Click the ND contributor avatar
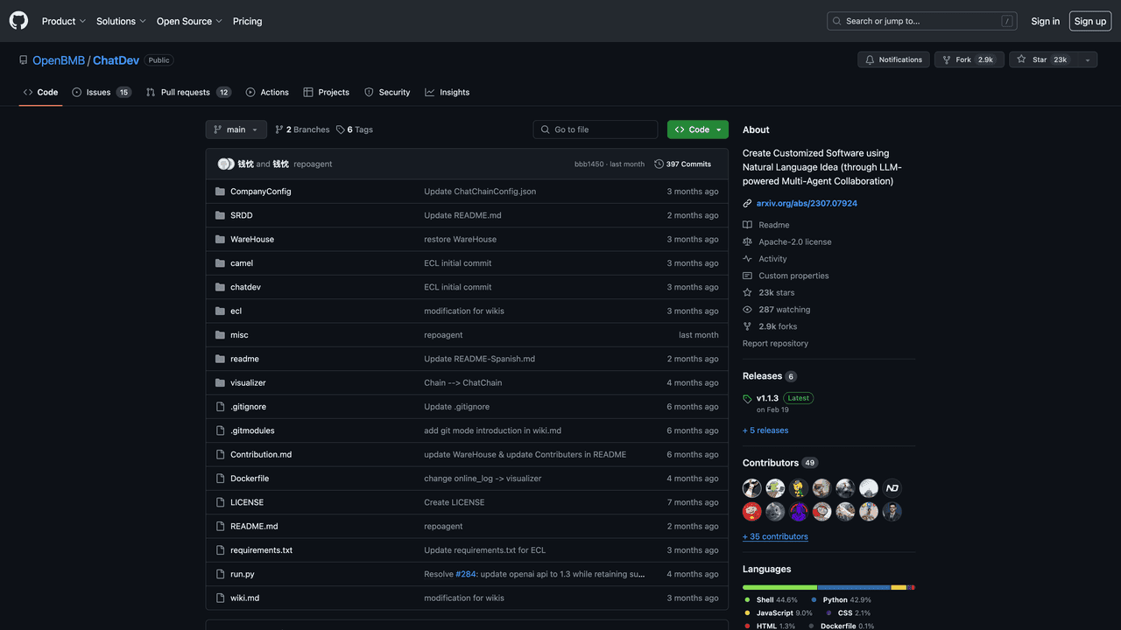 pyautogui.click(x=892, y=488)
